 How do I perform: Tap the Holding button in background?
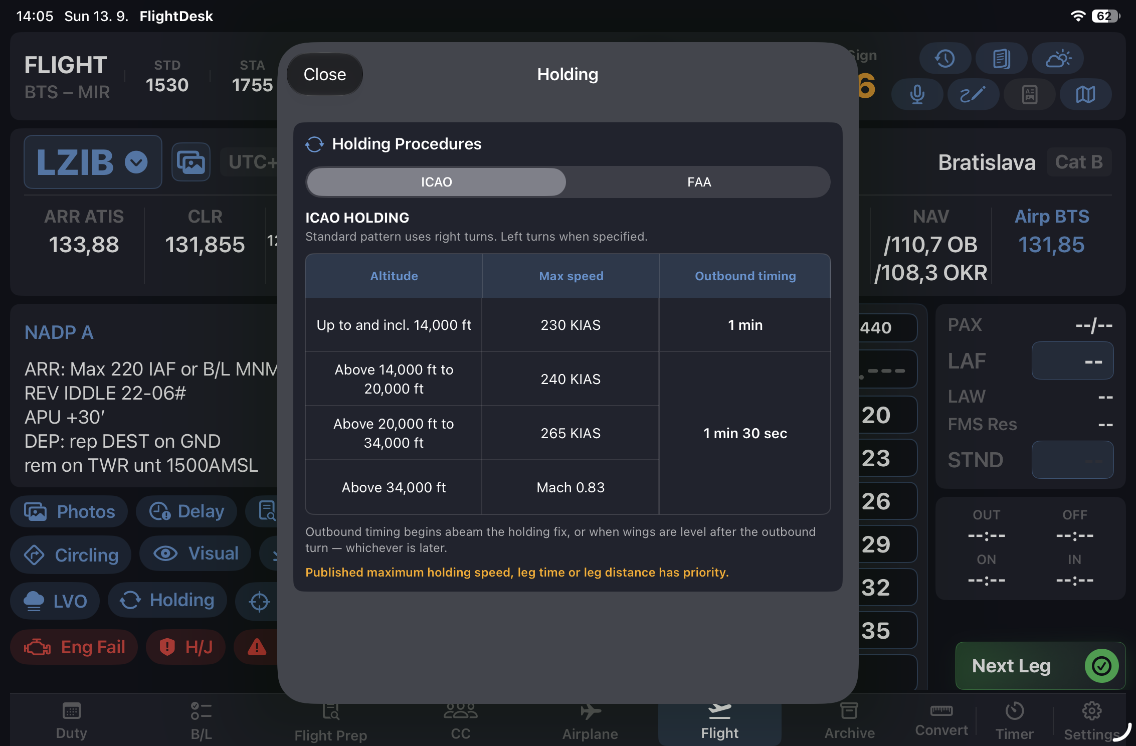[x=167, y=600]
